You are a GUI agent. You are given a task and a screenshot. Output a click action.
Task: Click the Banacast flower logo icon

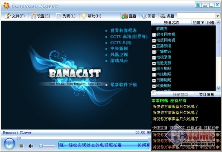click(6, 6)
